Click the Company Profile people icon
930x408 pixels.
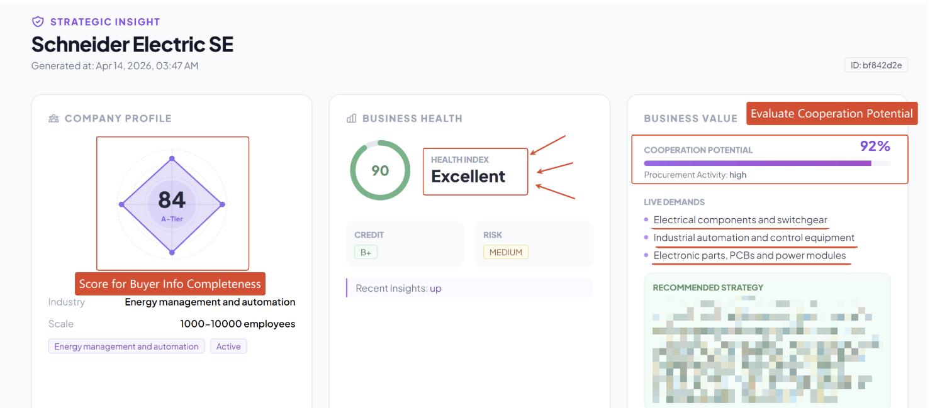[x=53, y=118]
